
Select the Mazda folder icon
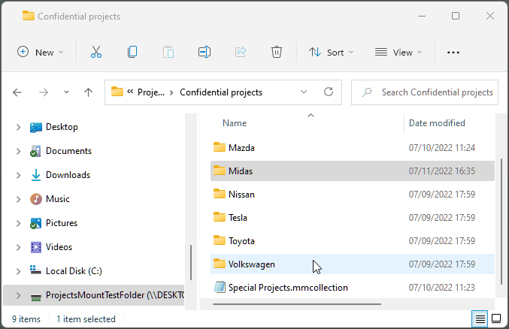tap(220, 147)
